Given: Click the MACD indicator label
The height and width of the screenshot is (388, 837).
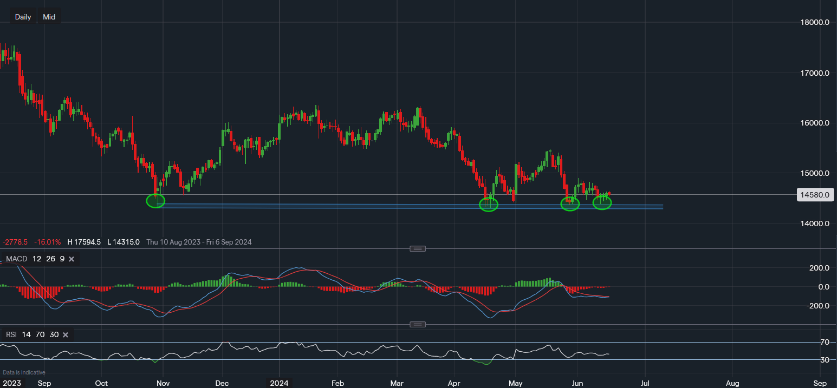Looking at the screenshot, I should coord(16,259).
